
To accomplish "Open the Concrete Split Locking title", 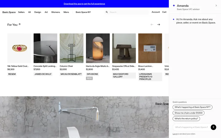I will [x=45, y=66].
